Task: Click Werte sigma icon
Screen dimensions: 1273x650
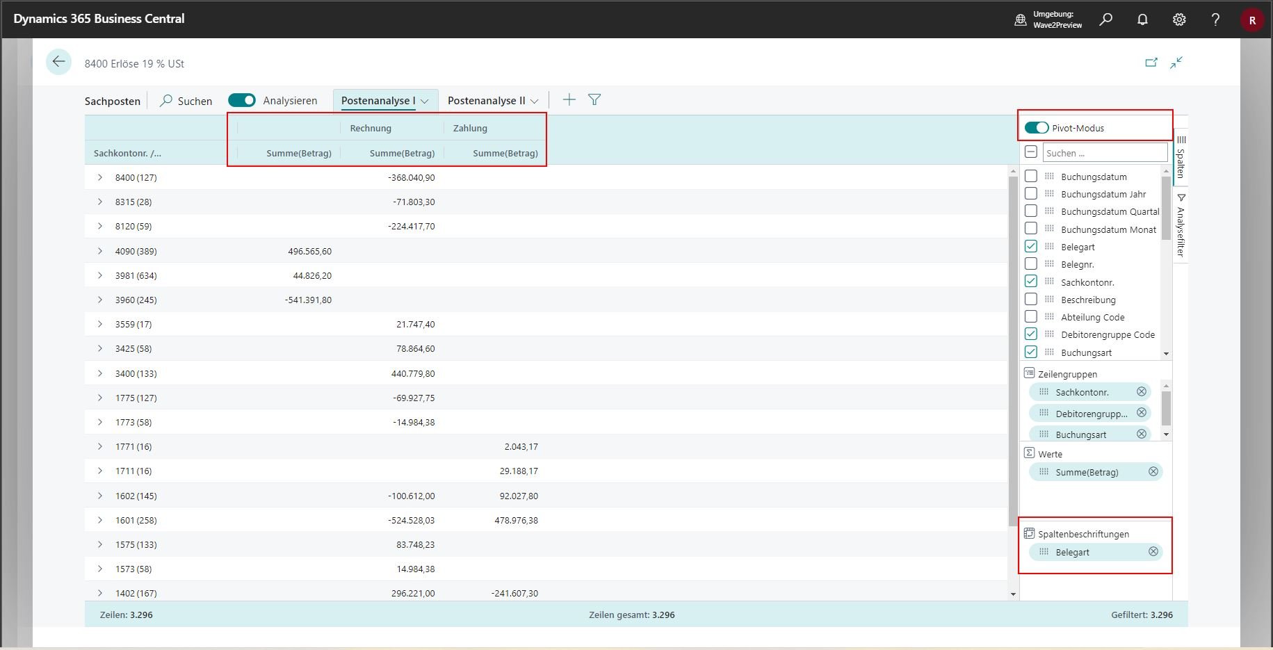Action: pos(1029,453)
